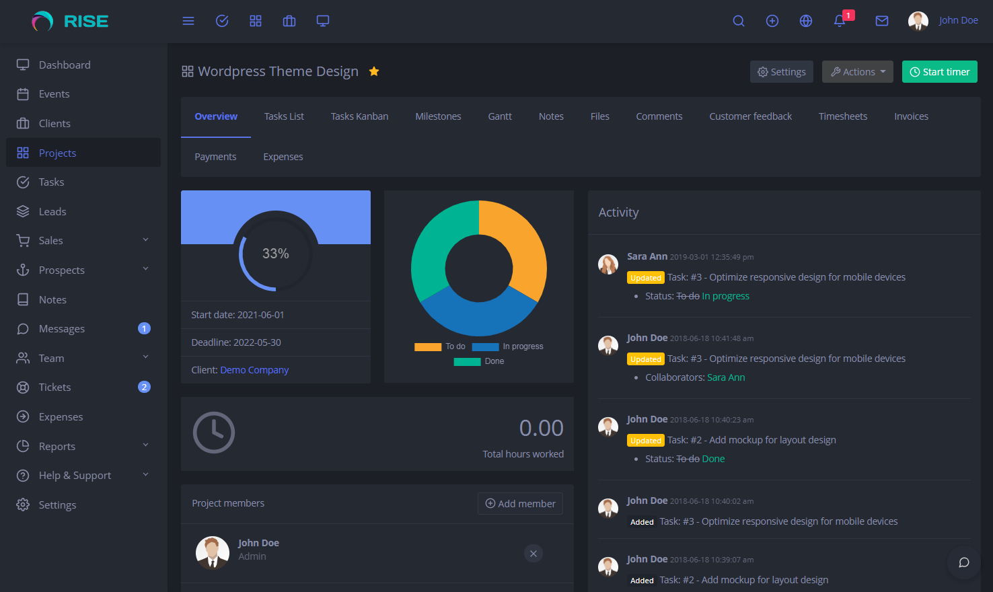This screenshot has width=993, height=592.
Task: Select the tasks checkmark icon in top bar
Action: [222, 21]
